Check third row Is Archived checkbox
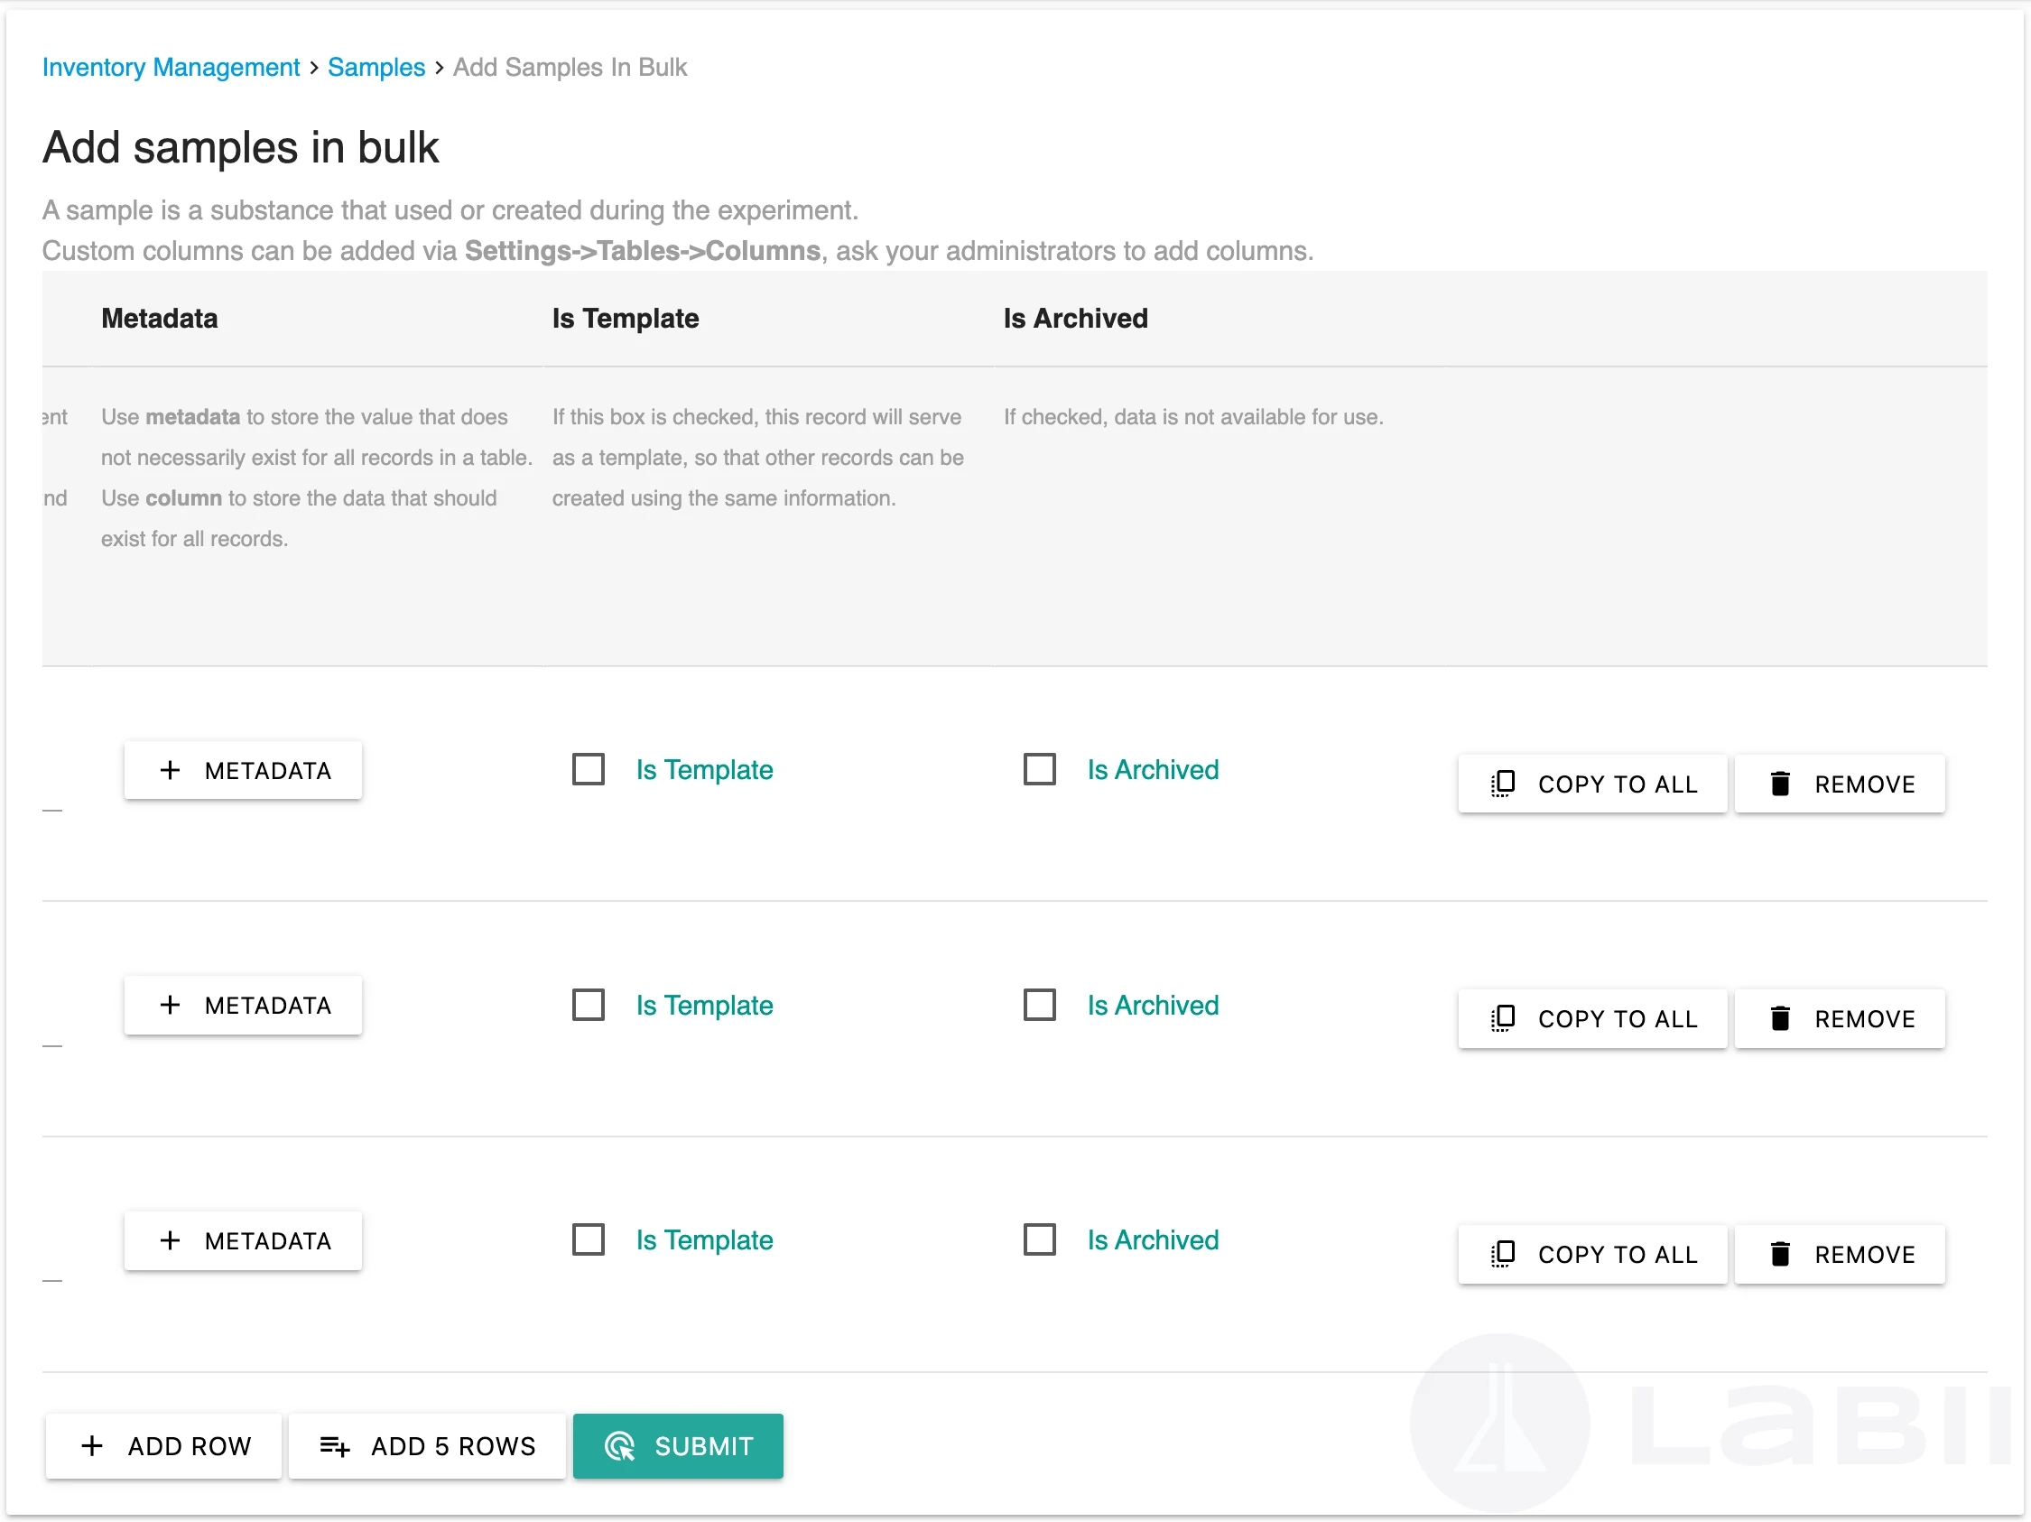 [x=1039, y=1240]
